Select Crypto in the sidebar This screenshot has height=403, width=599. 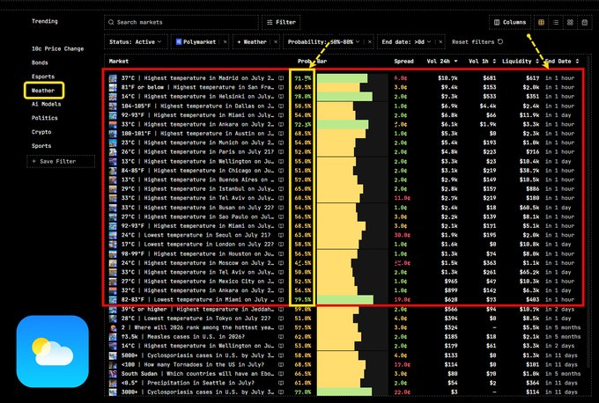(x=41, y=132)
